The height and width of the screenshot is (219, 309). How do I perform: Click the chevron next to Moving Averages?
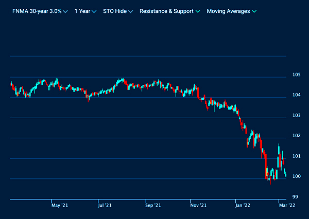tap(254, 11)
